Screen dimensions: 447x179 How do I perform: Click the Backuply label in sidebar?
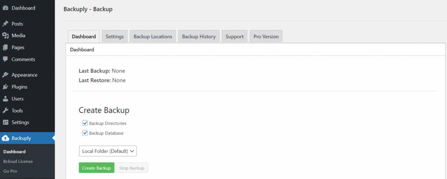(x=21, y=139)
